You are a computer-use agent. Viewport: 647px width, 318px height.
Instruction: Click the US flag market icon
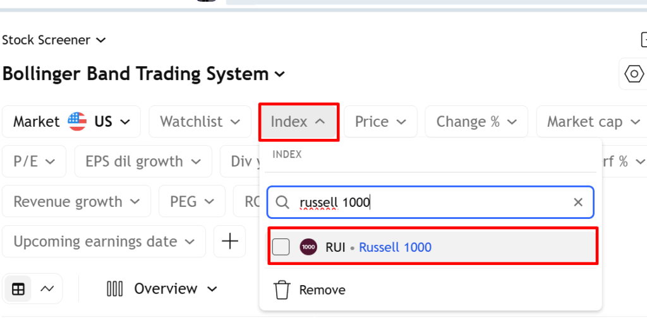pyautogui.click(x=77, y=121)
